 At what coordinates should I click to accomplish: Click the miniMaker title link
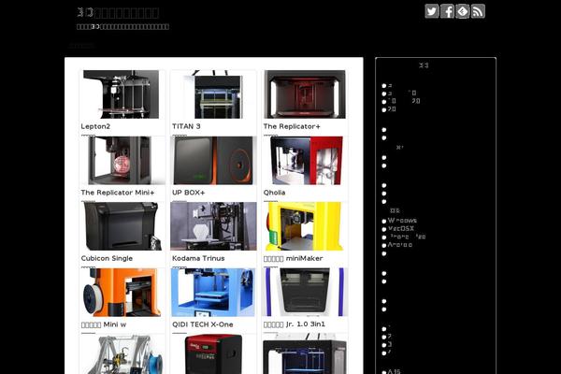pyautogui.click(x=293, y=258)
